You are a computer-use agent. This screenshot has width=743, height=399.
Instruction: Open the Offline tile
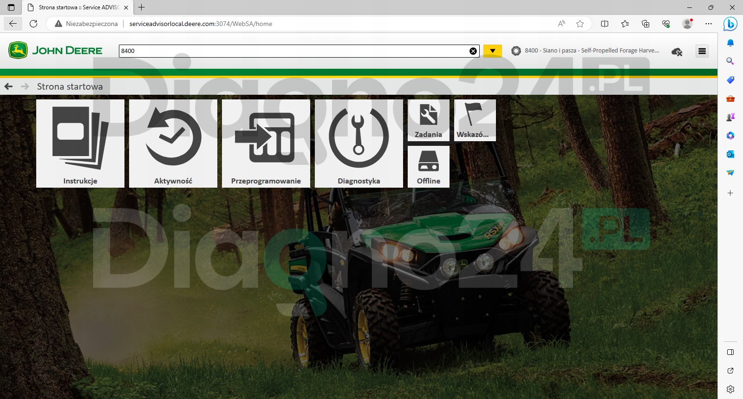429,167
